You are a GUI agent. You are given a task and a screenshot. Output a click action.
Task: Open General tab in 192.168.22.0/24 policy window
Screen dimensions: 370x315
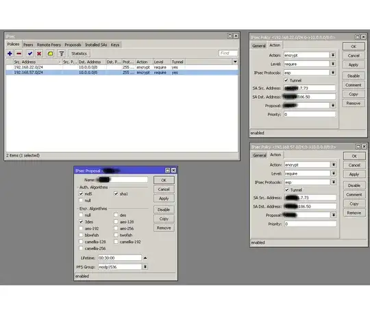tap(258, 46)
